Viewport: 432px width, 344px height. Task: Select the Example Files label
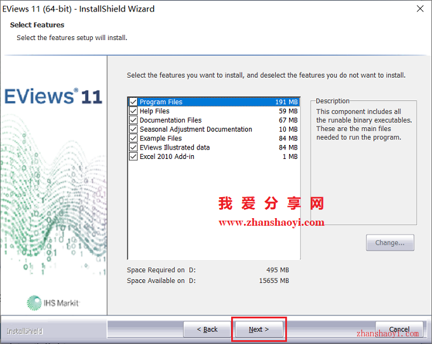click(161, 138)
